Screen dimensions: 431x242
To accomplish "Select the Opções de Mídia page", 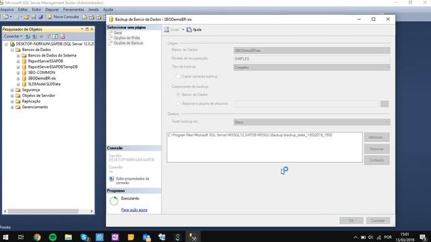I will (x=127, y=38).
